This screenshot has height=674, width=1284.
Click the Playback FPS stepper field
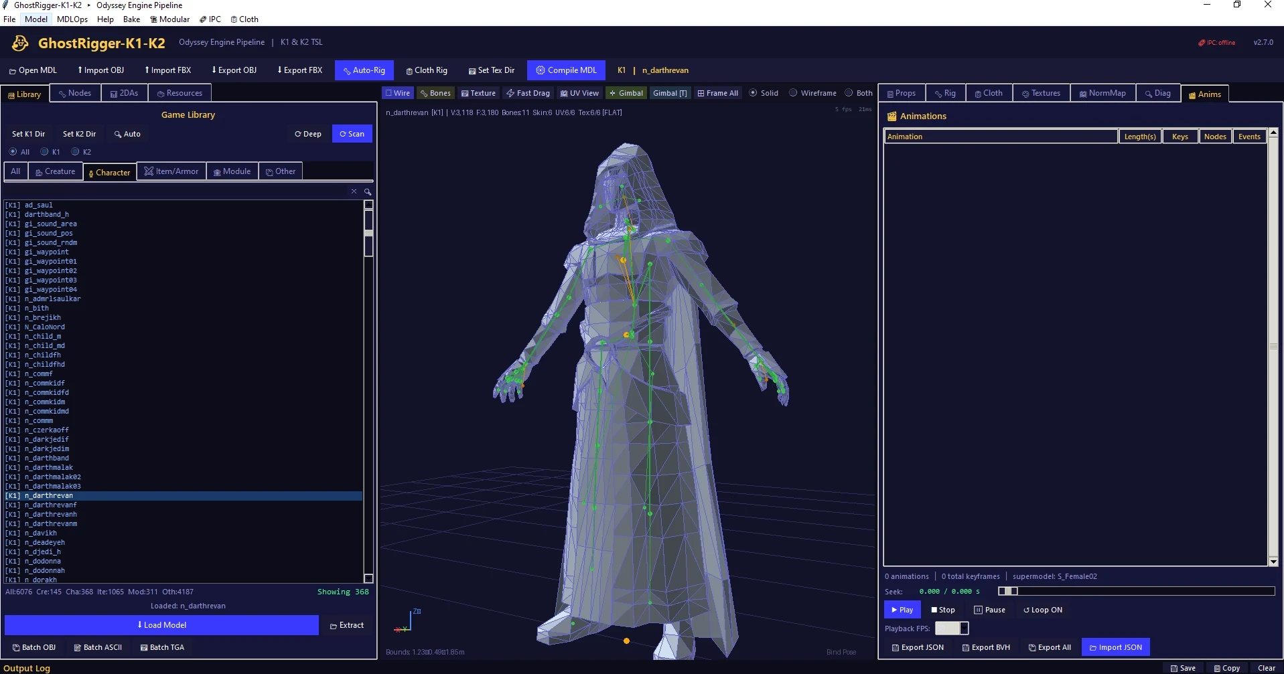point(951,628)
